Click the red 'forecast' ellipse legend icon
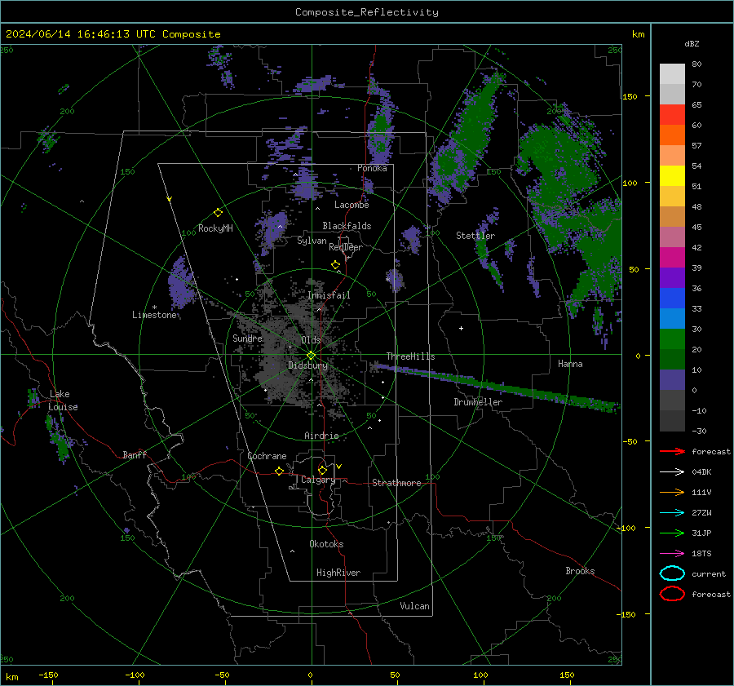 click(x=672, y=594)
